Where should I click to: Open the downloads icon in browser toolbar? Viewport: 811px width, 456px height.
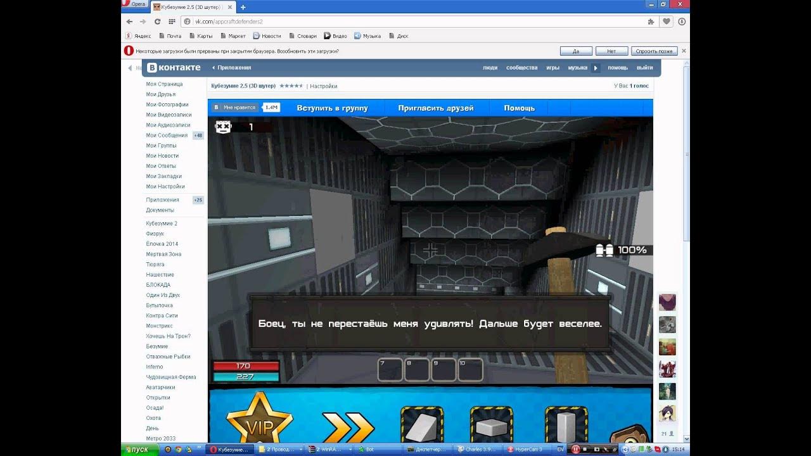point(682,22)
